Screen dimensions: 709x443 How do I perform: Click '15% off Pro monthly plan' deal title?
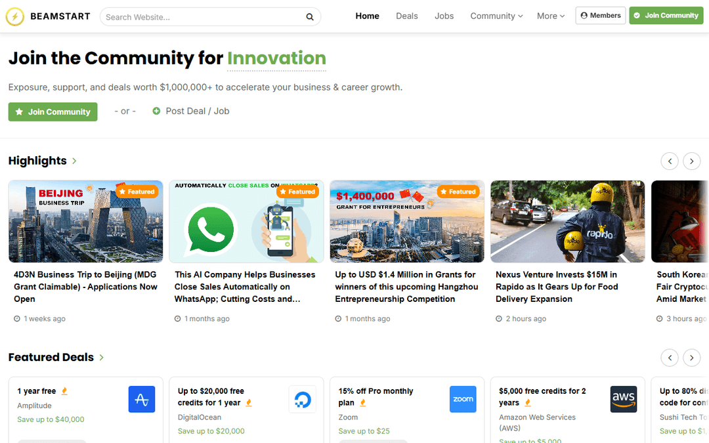[x=376, y=397]
